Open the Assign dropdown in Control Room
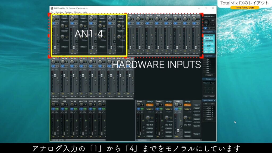 [x=197, y=134]
